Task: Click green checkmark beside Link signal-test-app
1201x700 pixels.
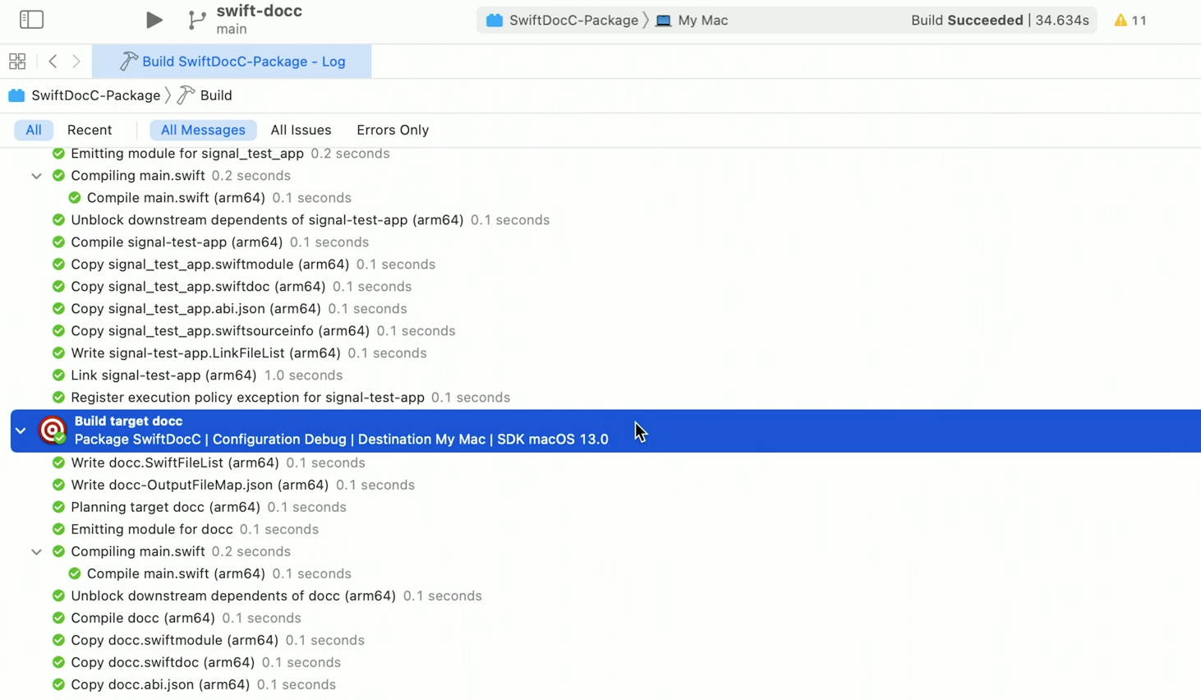Action: (x=58, y=375)
